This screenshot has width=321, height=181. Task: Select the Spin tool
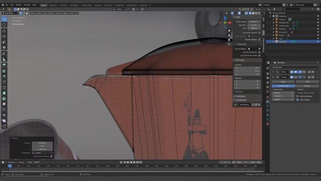click(4, 99)
